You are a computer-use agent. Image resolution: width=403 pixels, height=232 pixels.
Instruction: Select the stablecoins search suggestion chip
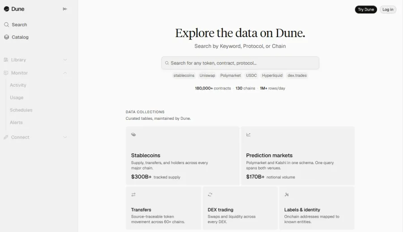[x=184, y=76]
